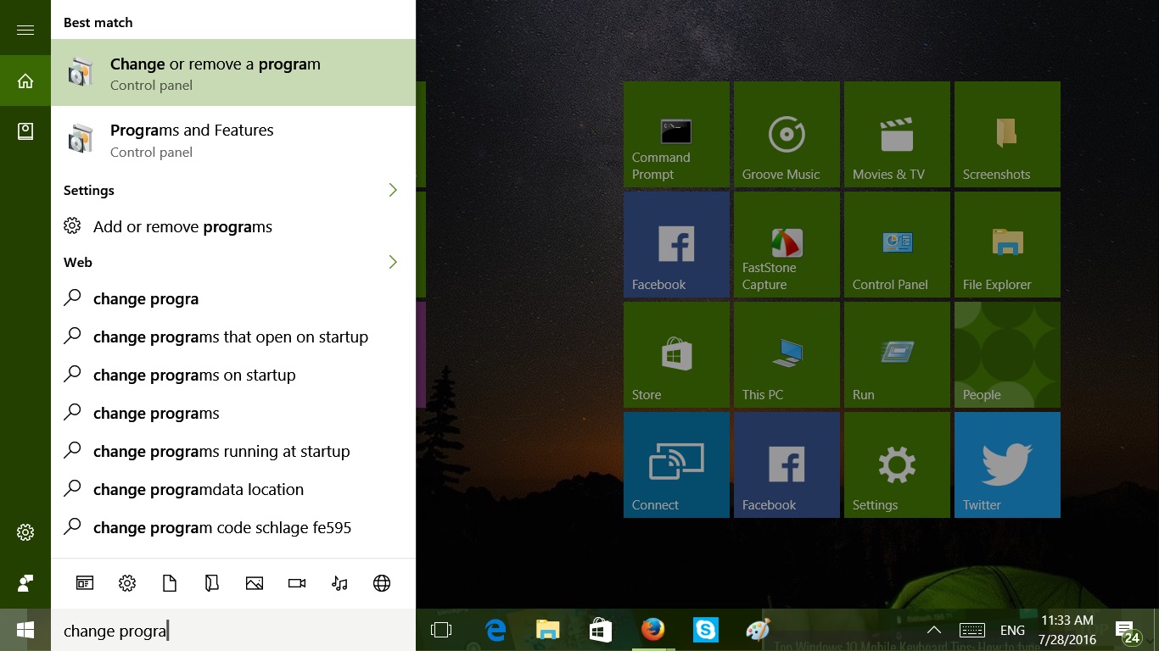Screen dimensions: 1159x651
Task: Open Skype from the taskbar
Action: point(705,630)
